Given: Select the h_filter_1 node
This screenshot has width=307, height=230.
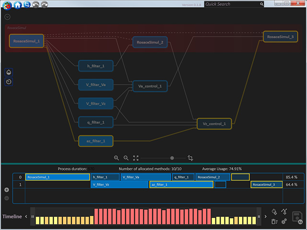Looking at the screenshot, I should click(96, 66).
